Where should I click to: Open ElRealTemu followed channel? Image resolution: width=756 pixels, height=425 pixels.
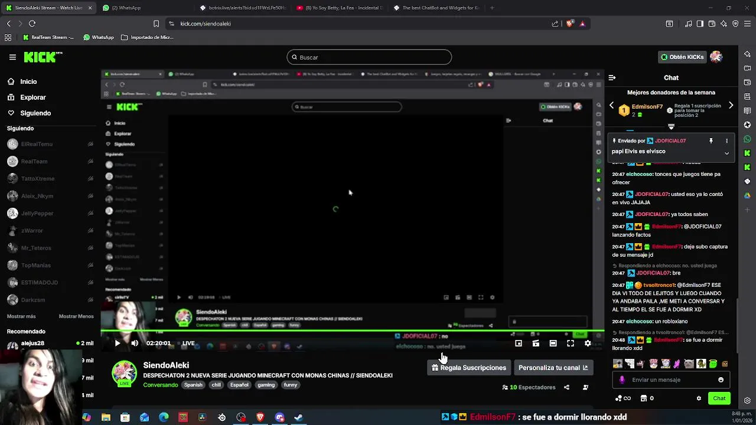point(50,144)
